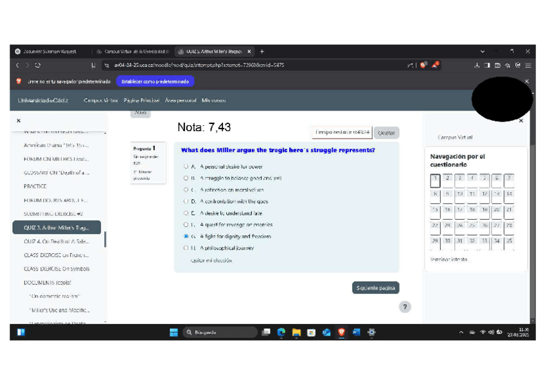The width and height of the screenshot is (545, 385).
Task: Launch Microsoft Edge from the taskbar
Action: (281, 332)
